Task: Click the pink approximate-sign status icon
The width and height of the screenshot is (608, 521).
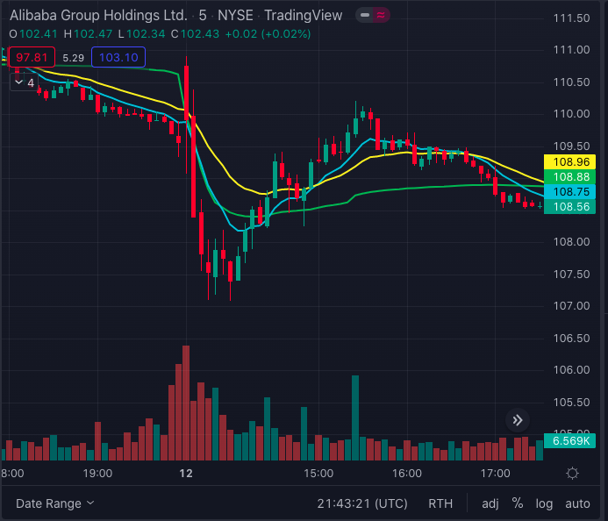Action: tap(381, 15)
